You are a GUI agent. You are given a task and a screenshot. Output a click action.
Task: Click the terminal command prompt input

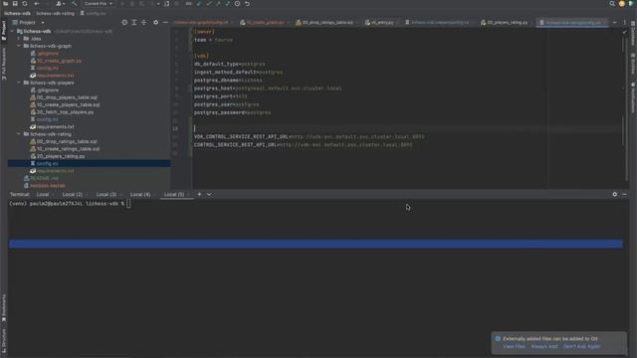[128, 203]
